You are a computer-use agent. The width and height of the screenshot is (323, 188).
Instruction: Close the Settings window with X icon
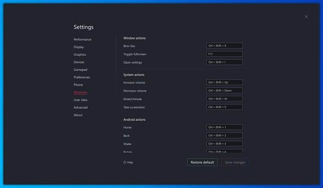(x=306, y=17)
